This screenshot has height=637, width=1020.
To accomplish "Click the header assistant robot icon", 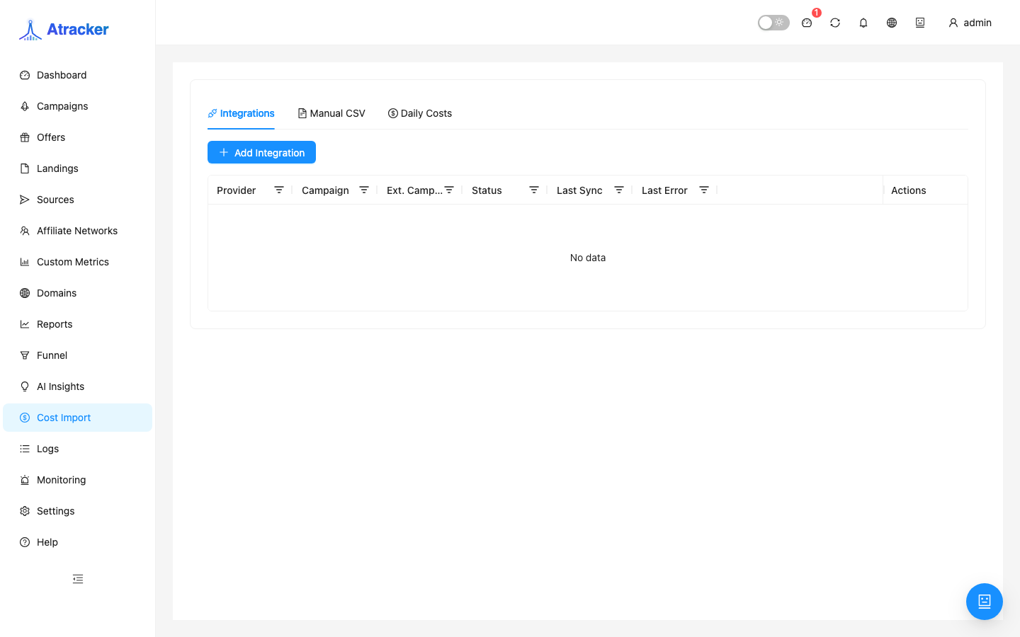I will [920, 23].
